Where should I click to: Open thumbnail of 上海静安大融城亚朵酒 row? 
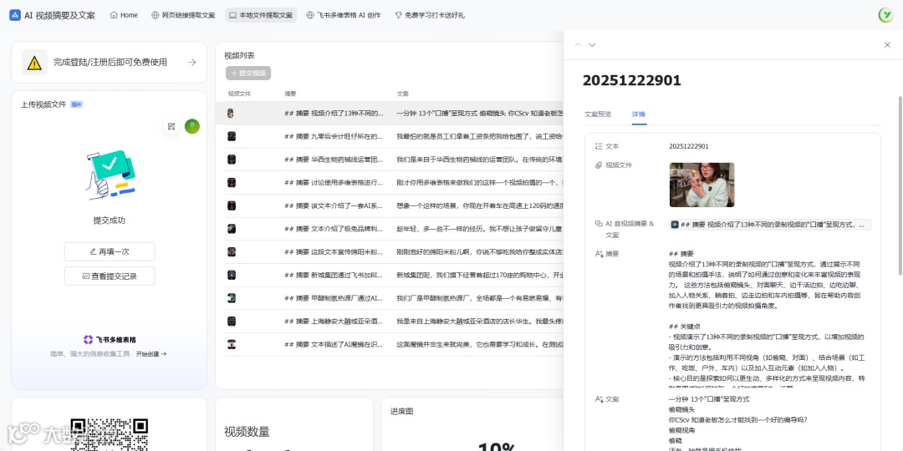[x=231, y=321]
